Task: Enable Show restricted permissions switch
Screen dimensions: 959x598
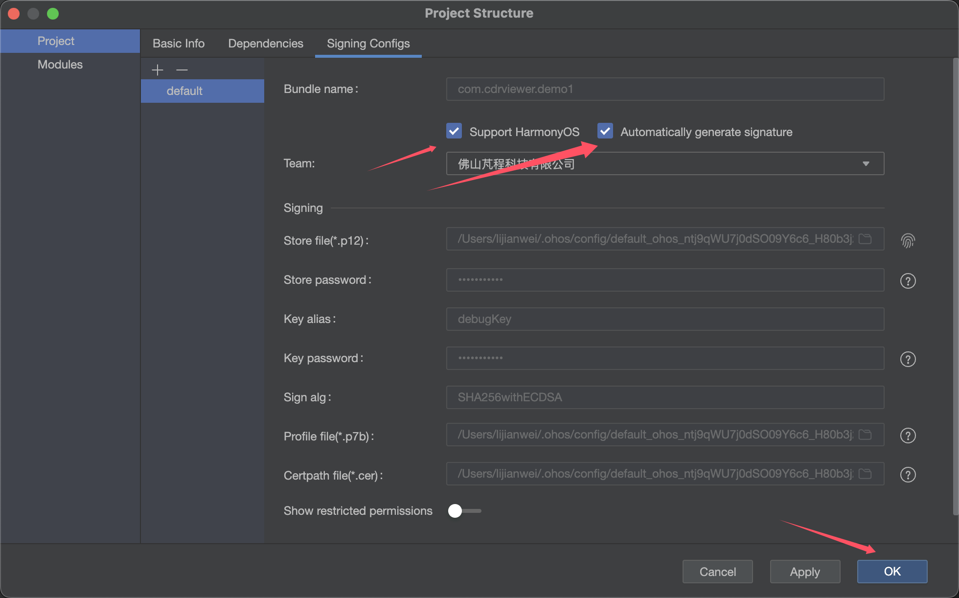Action: [464, 511]
